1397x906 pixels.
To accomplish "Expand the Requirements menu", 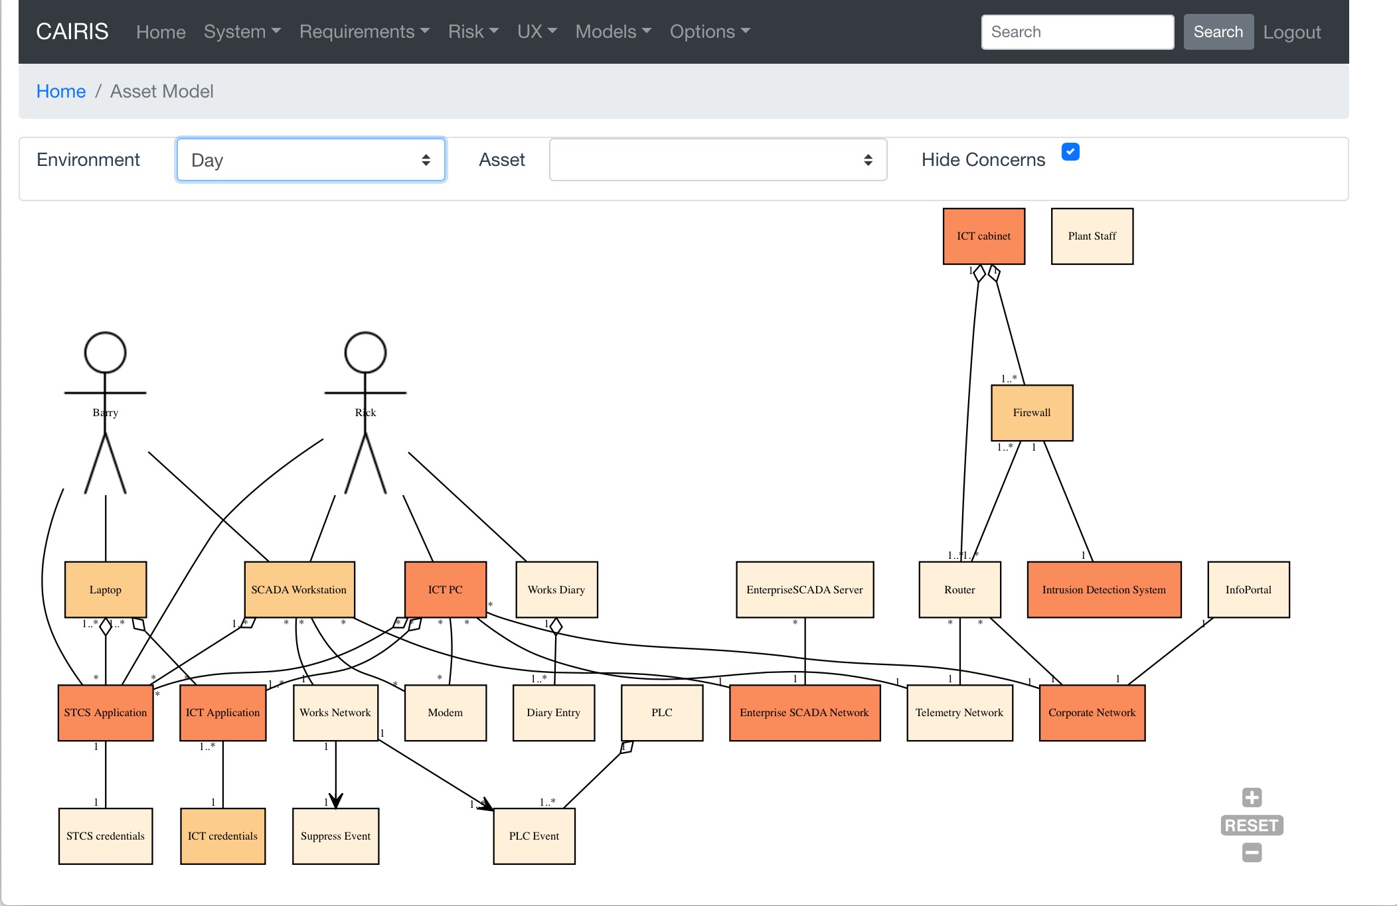I will point(365,32).
